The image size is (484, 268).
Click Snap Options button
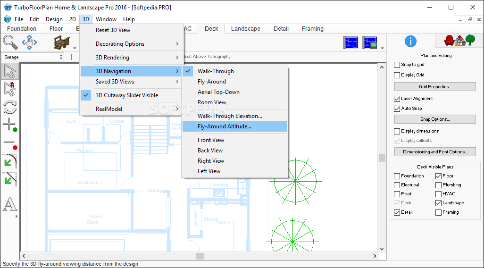coord(435,119)
